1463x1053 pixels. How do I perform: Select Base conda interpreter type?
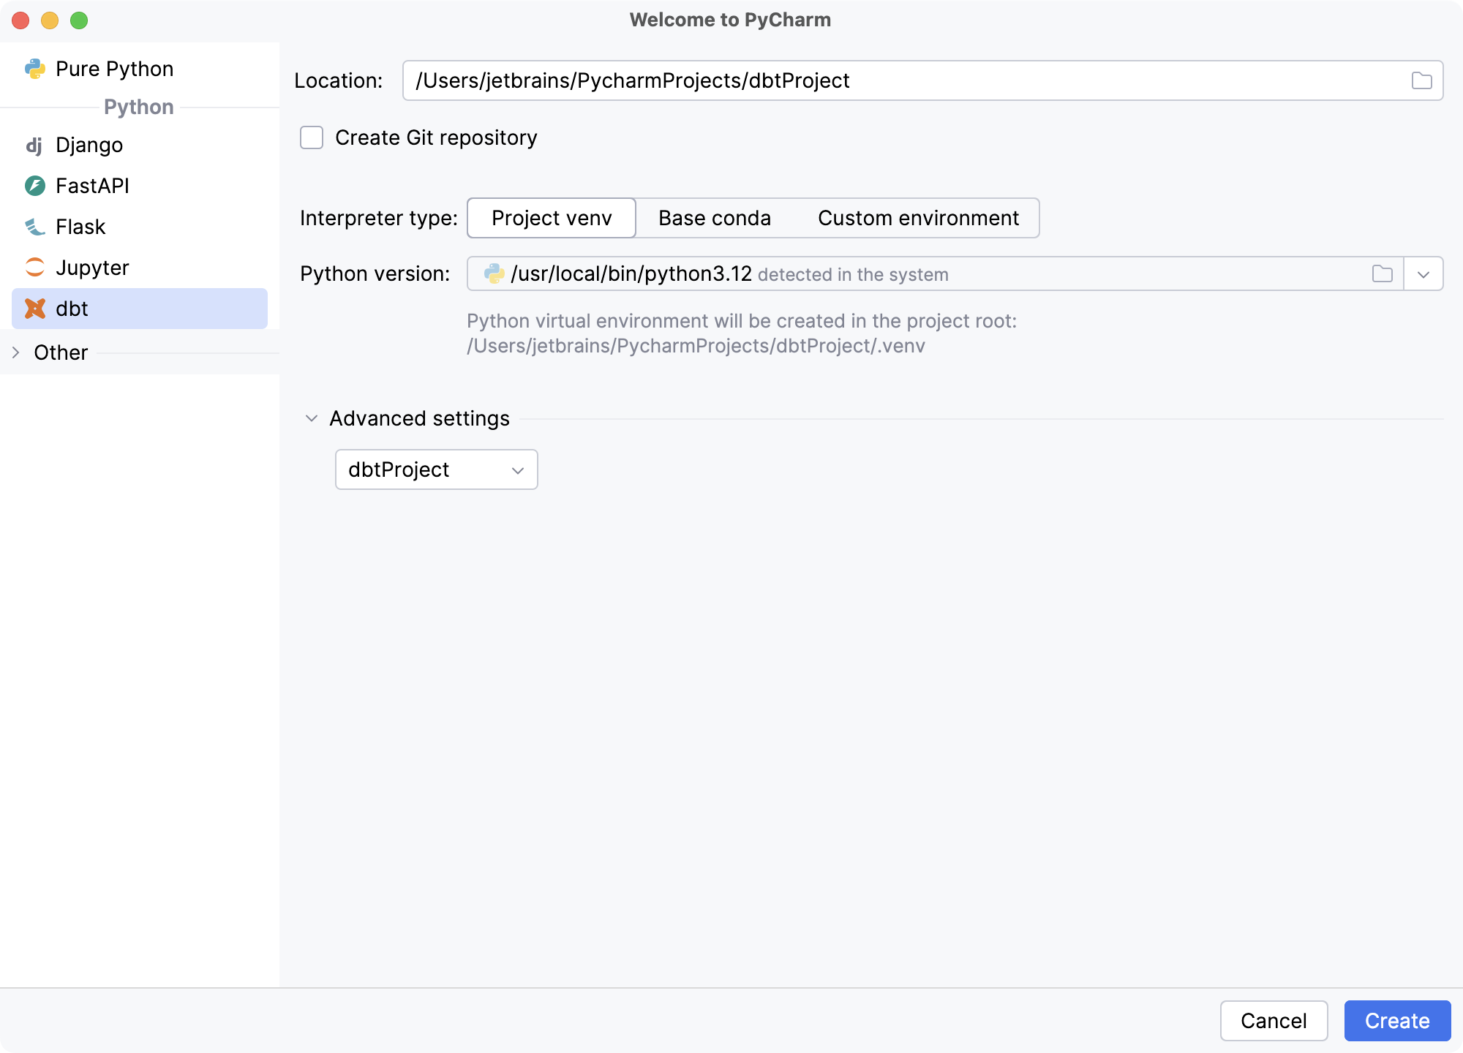(713, 217)
